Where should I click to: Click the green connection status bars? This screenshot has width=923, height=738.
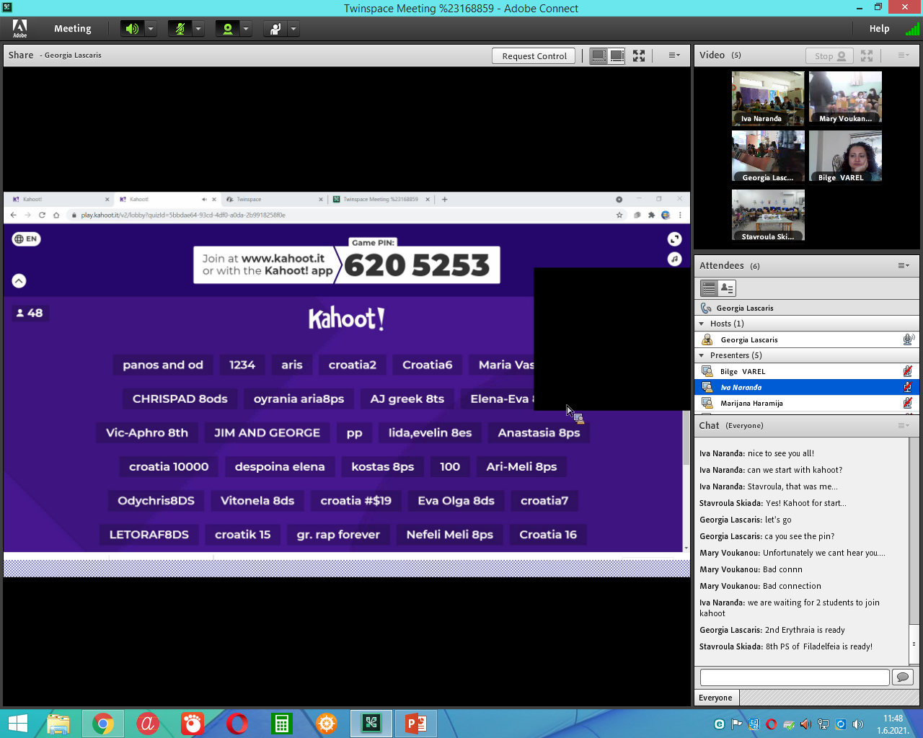pos(912,29)
